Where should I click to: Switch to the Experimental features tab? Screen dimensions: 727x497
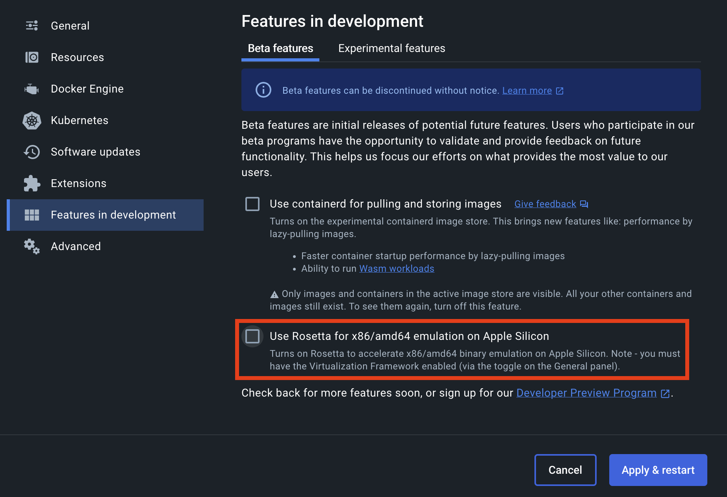pos(392,48)
